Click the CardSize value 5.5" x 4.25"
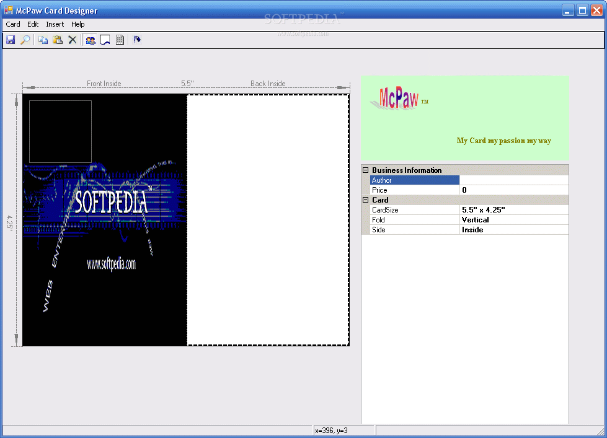The width and height of the screenshot is (607, 438). pos(514,210)
